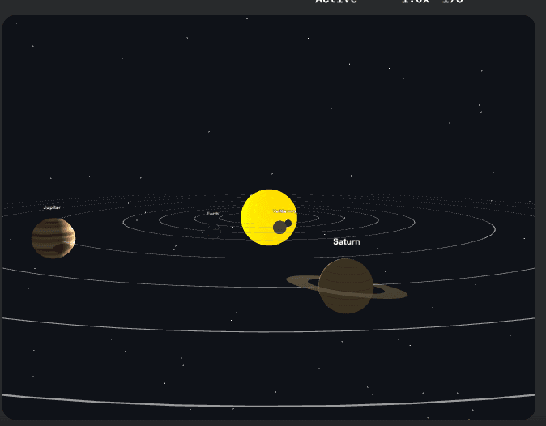
Task: Select the smaller dark planet crossing the Sun
Action: tap(288, 223)
